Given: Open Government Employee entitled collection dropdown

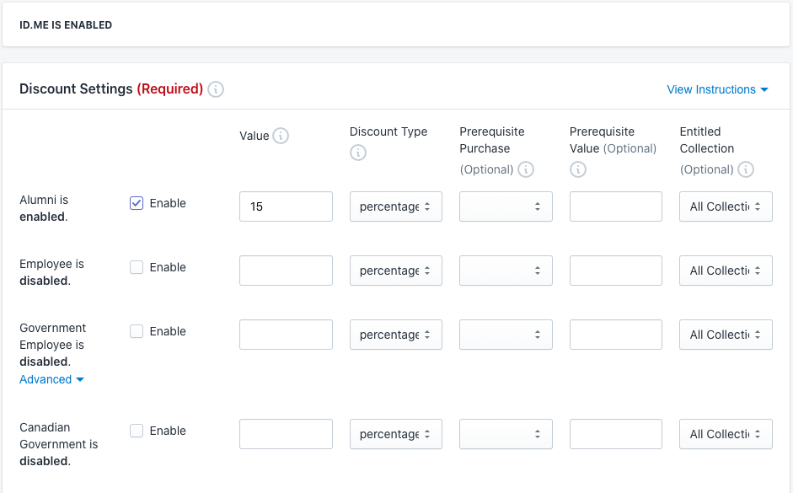Looking at the screenshot, I should [726, 335].
